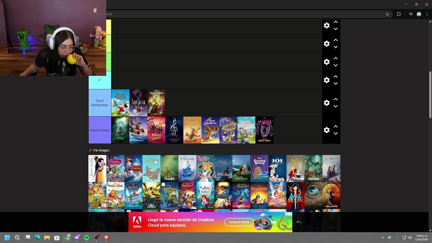Move the Don't Remember row up

coord(335,99)
